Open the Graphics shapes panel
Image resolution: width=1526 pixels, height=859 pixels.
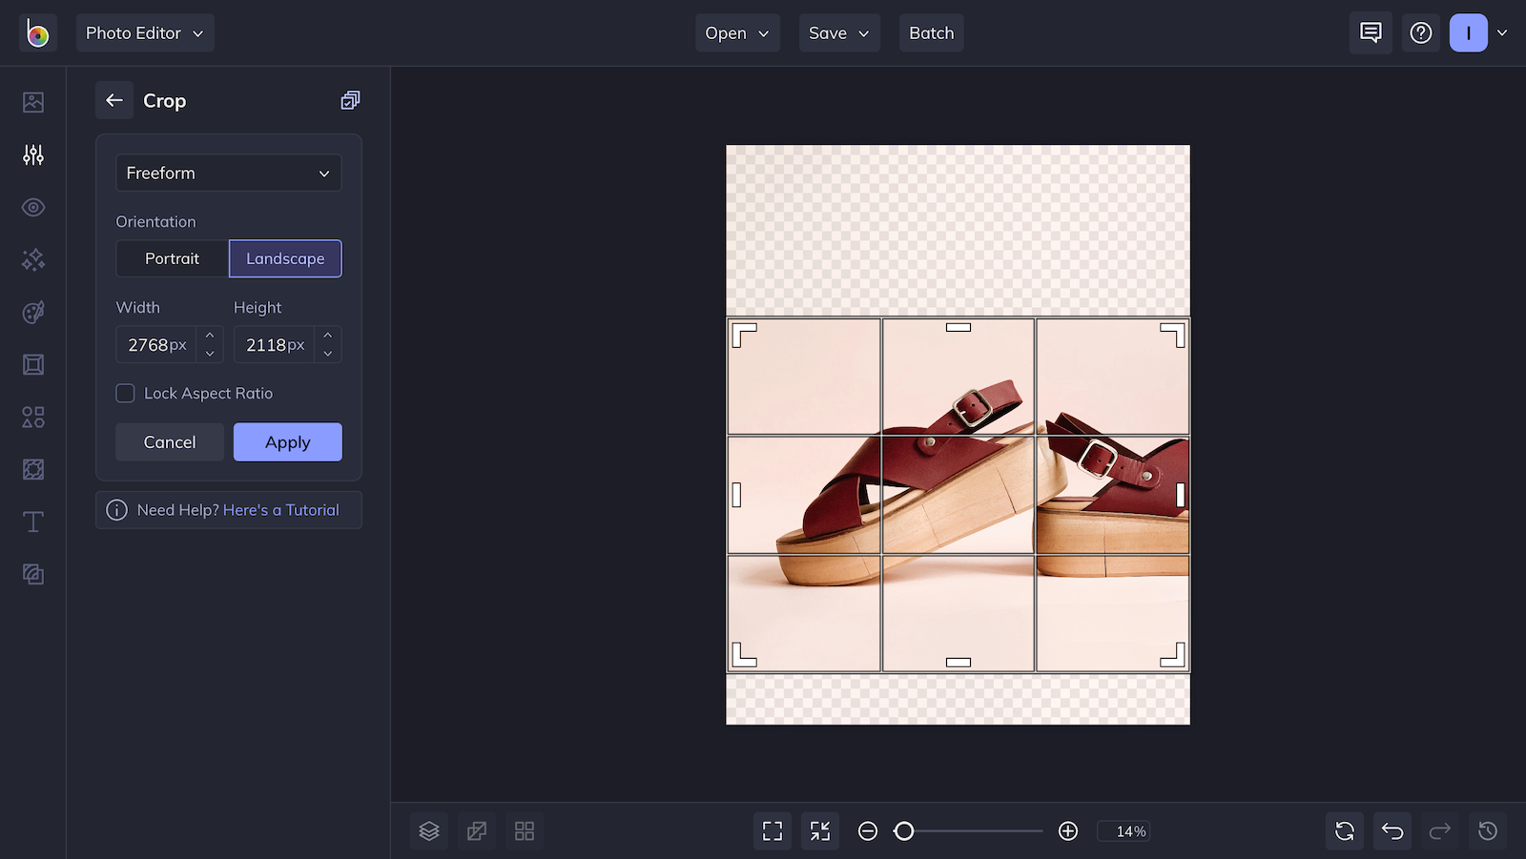33,417
